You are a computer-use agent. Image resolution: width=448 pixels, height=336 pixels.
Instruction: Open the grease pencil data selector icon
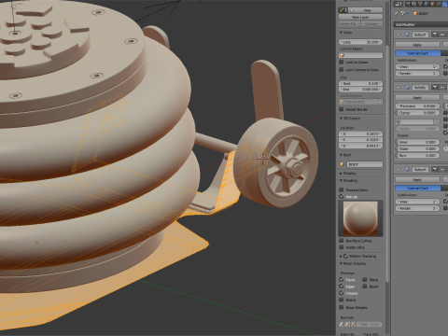point(343,10)
